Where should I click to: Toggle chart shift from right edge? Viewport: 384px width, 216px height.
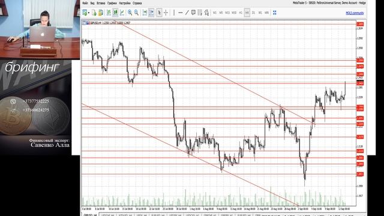145,13
